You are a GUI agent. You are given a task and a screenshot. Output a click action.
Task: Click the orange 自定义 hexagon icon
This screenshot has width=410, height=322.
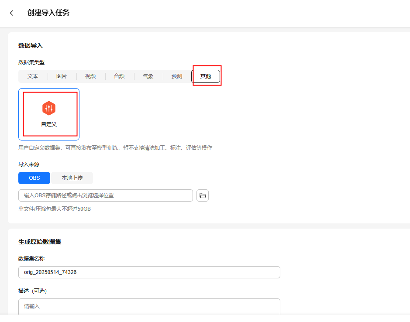pyautogui.click(x=49, y=108)
